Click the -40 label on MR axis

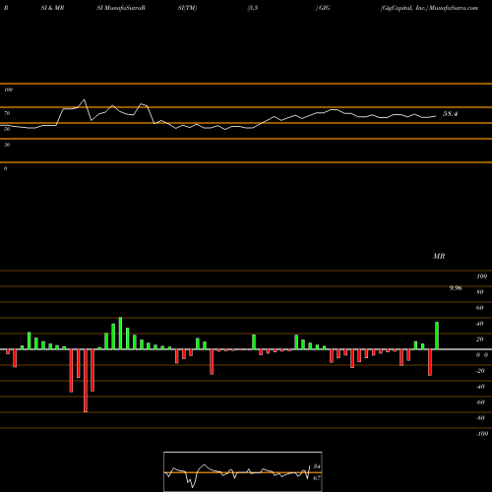coord(480,387)
